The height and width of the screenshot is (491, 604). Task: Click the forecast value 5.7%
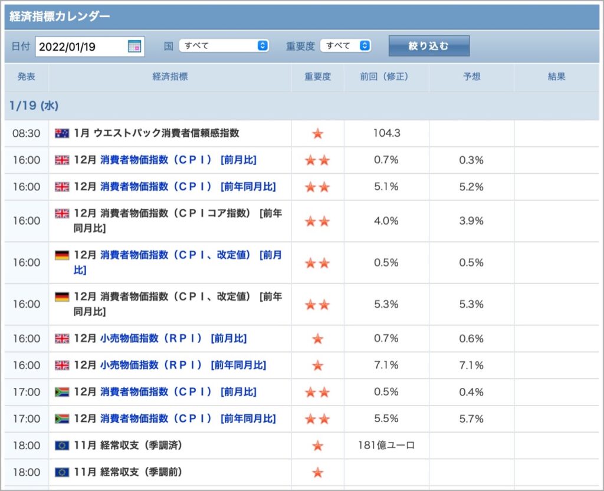pos(471,418)
